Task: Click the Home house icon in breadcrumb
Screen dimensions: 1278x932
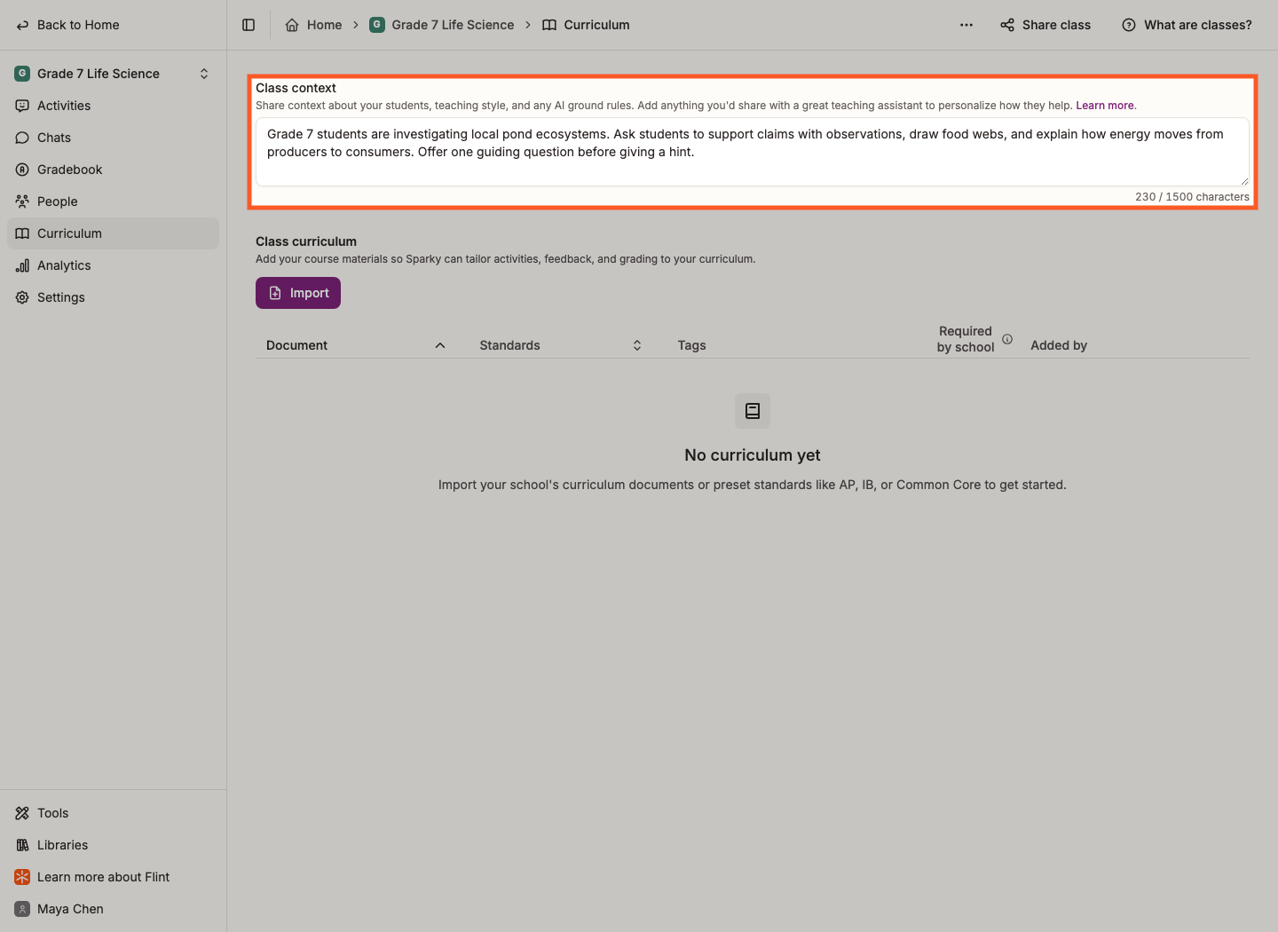Action: (292, 25)
